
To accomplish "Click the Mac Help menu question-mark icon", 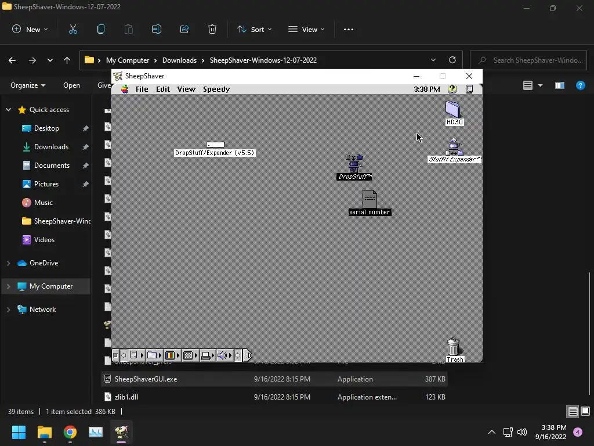I will click(x=452, y=89).
